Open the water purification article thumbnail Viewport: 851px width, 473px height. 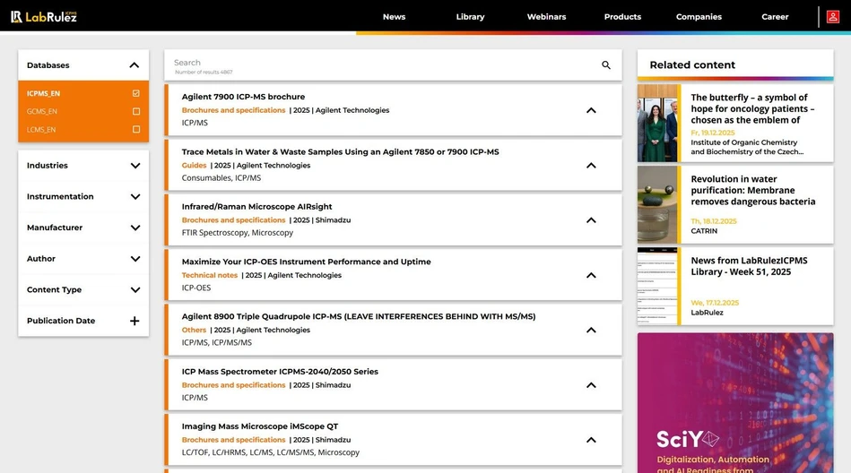(x=658, y=204)
